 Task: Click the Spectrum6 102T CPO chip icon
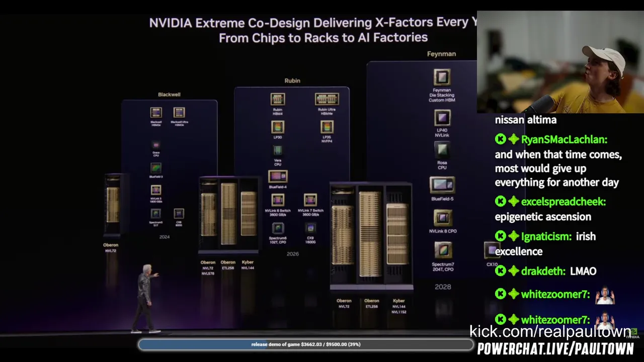click(278, 228)
